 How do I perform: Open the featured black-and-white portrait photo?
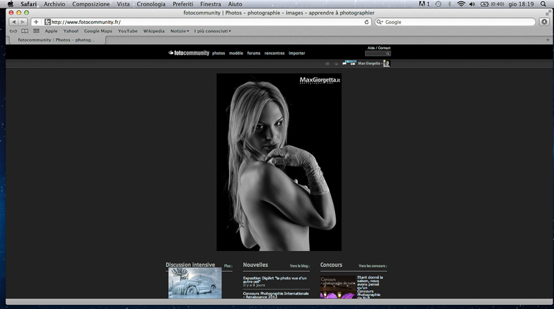click(279, 162)
